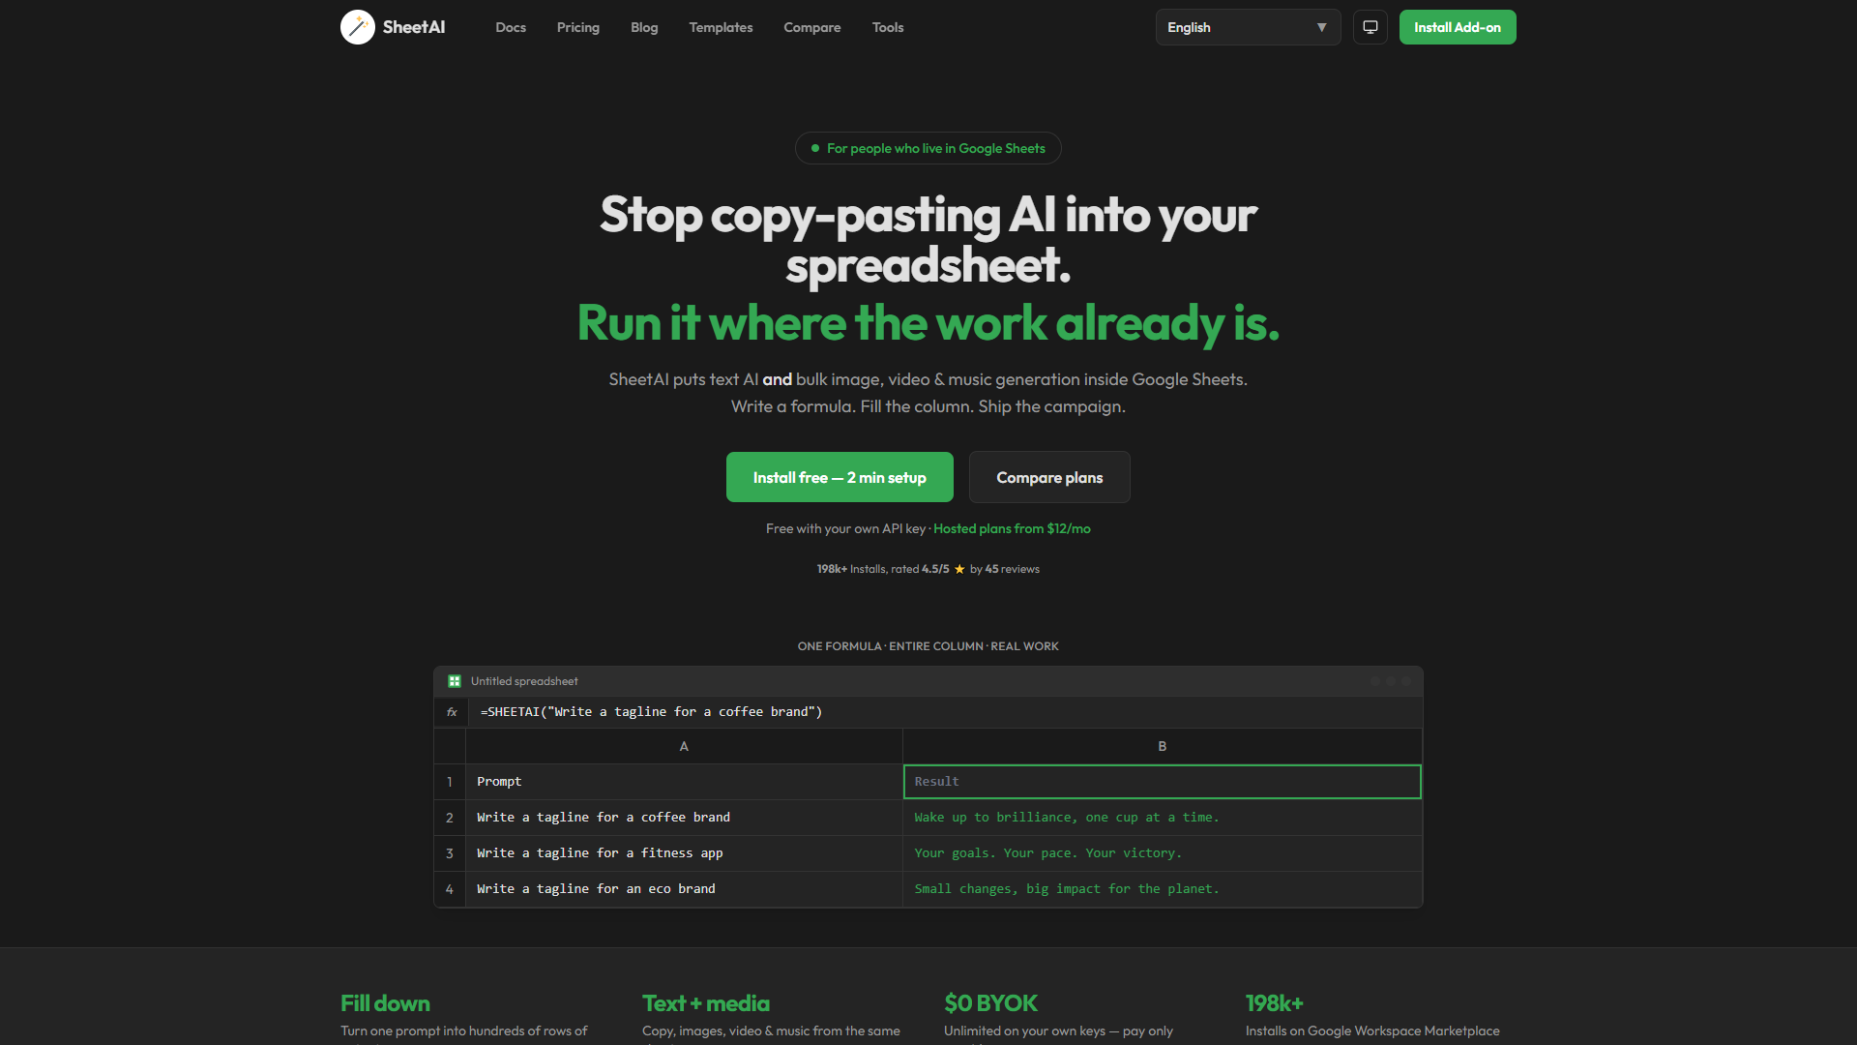Click the SheetAI wand logo icon

[357, 27]
